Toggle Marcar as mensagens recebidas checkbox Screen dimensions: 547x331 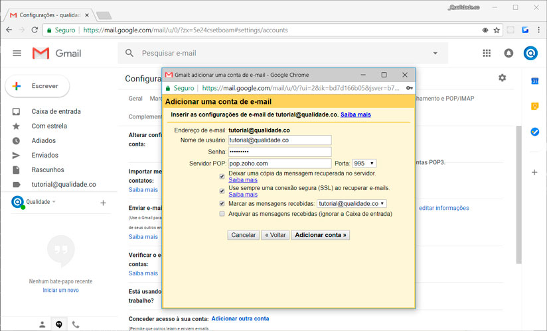[222, 204]
